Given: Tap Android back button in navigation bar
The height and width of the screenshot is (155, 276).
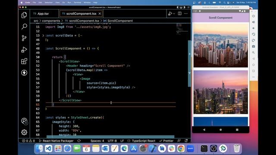Looking at the screenshot, I should (204, 130).
